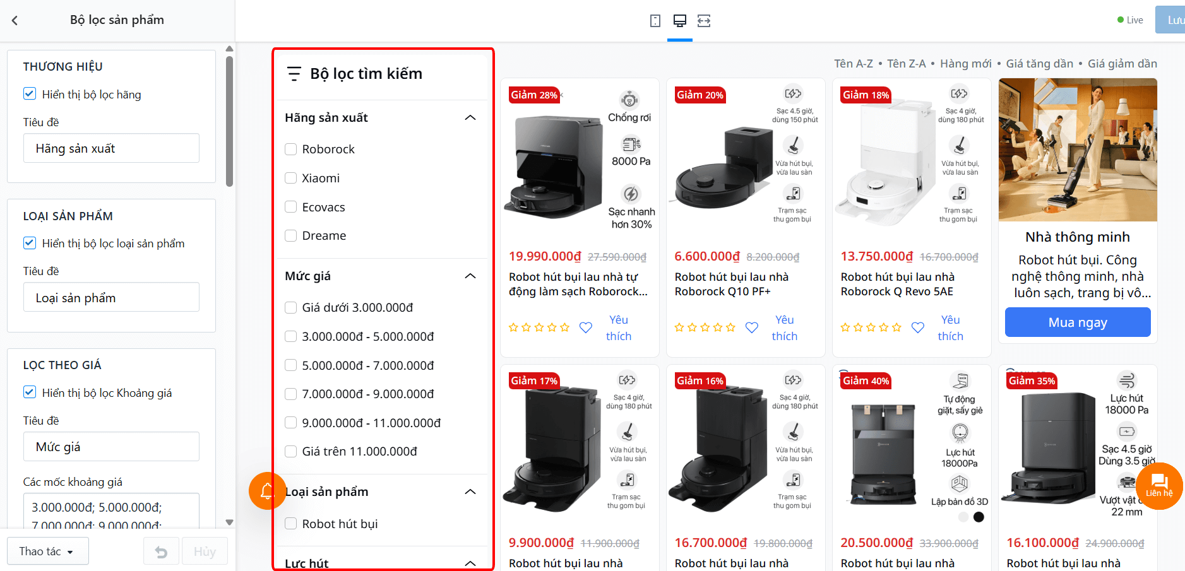Click the star rating on 19.990.000đ product
Viewport: 1185px width, 571px height.
(539, 327)
